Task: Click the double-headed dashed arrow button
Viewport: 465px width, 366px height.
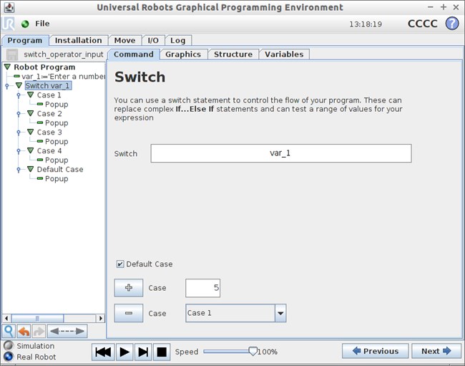Action: (67, 331)
